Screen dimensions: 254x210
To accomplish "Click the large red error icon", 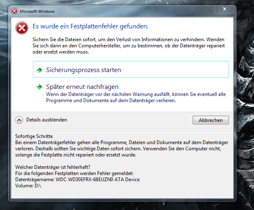I will 22,28.
